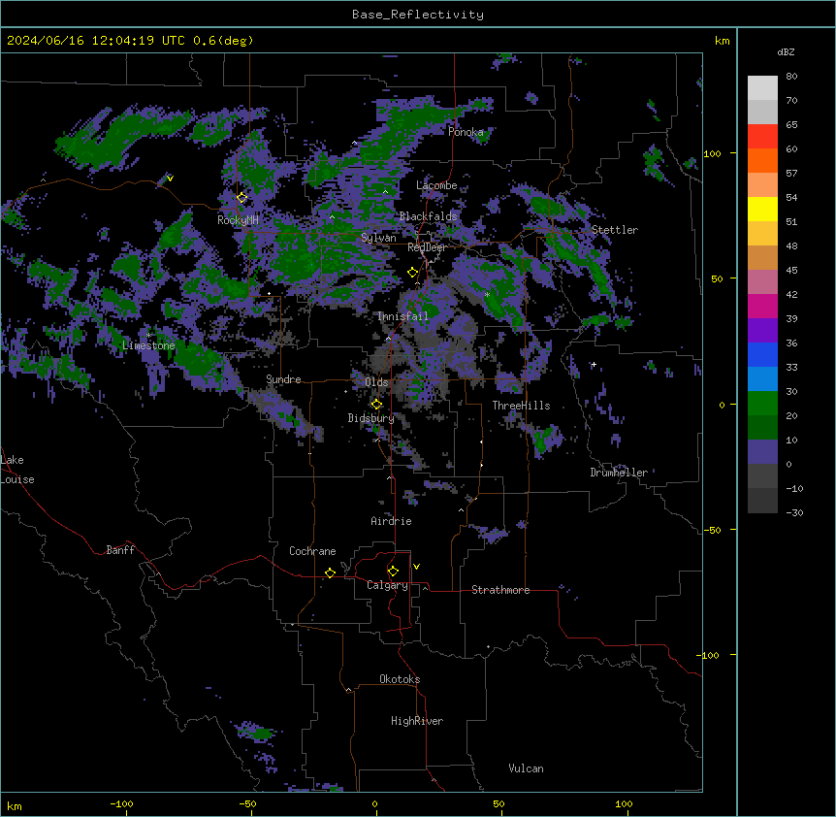Click the km unit label at top right
This screenshot has height=817, width=836.
click(723, 41)
